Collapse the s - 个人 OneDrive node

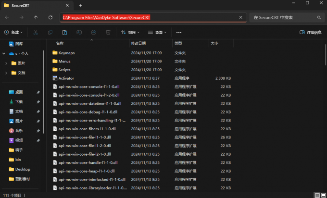point(4,53)
